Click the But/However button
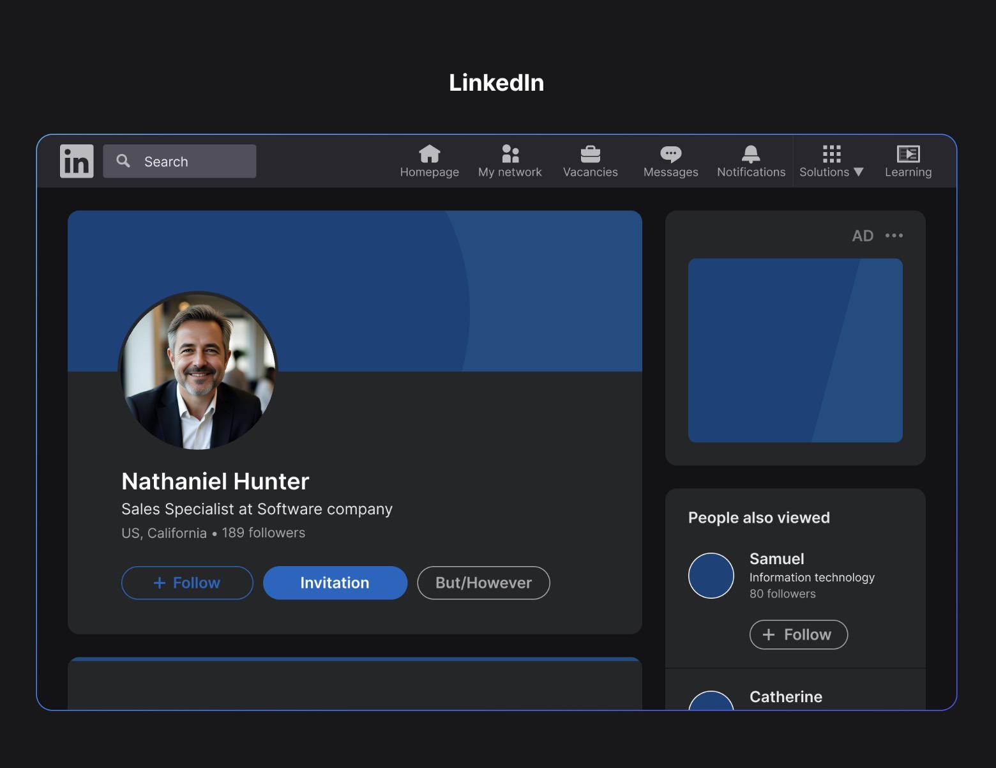 click(483, 583)
